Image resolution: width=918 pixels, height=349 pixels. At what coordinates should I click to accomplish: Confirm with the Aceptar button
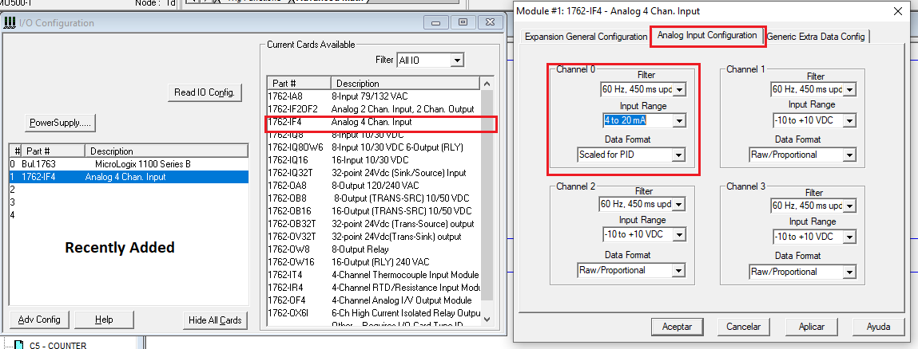(677, 327)
